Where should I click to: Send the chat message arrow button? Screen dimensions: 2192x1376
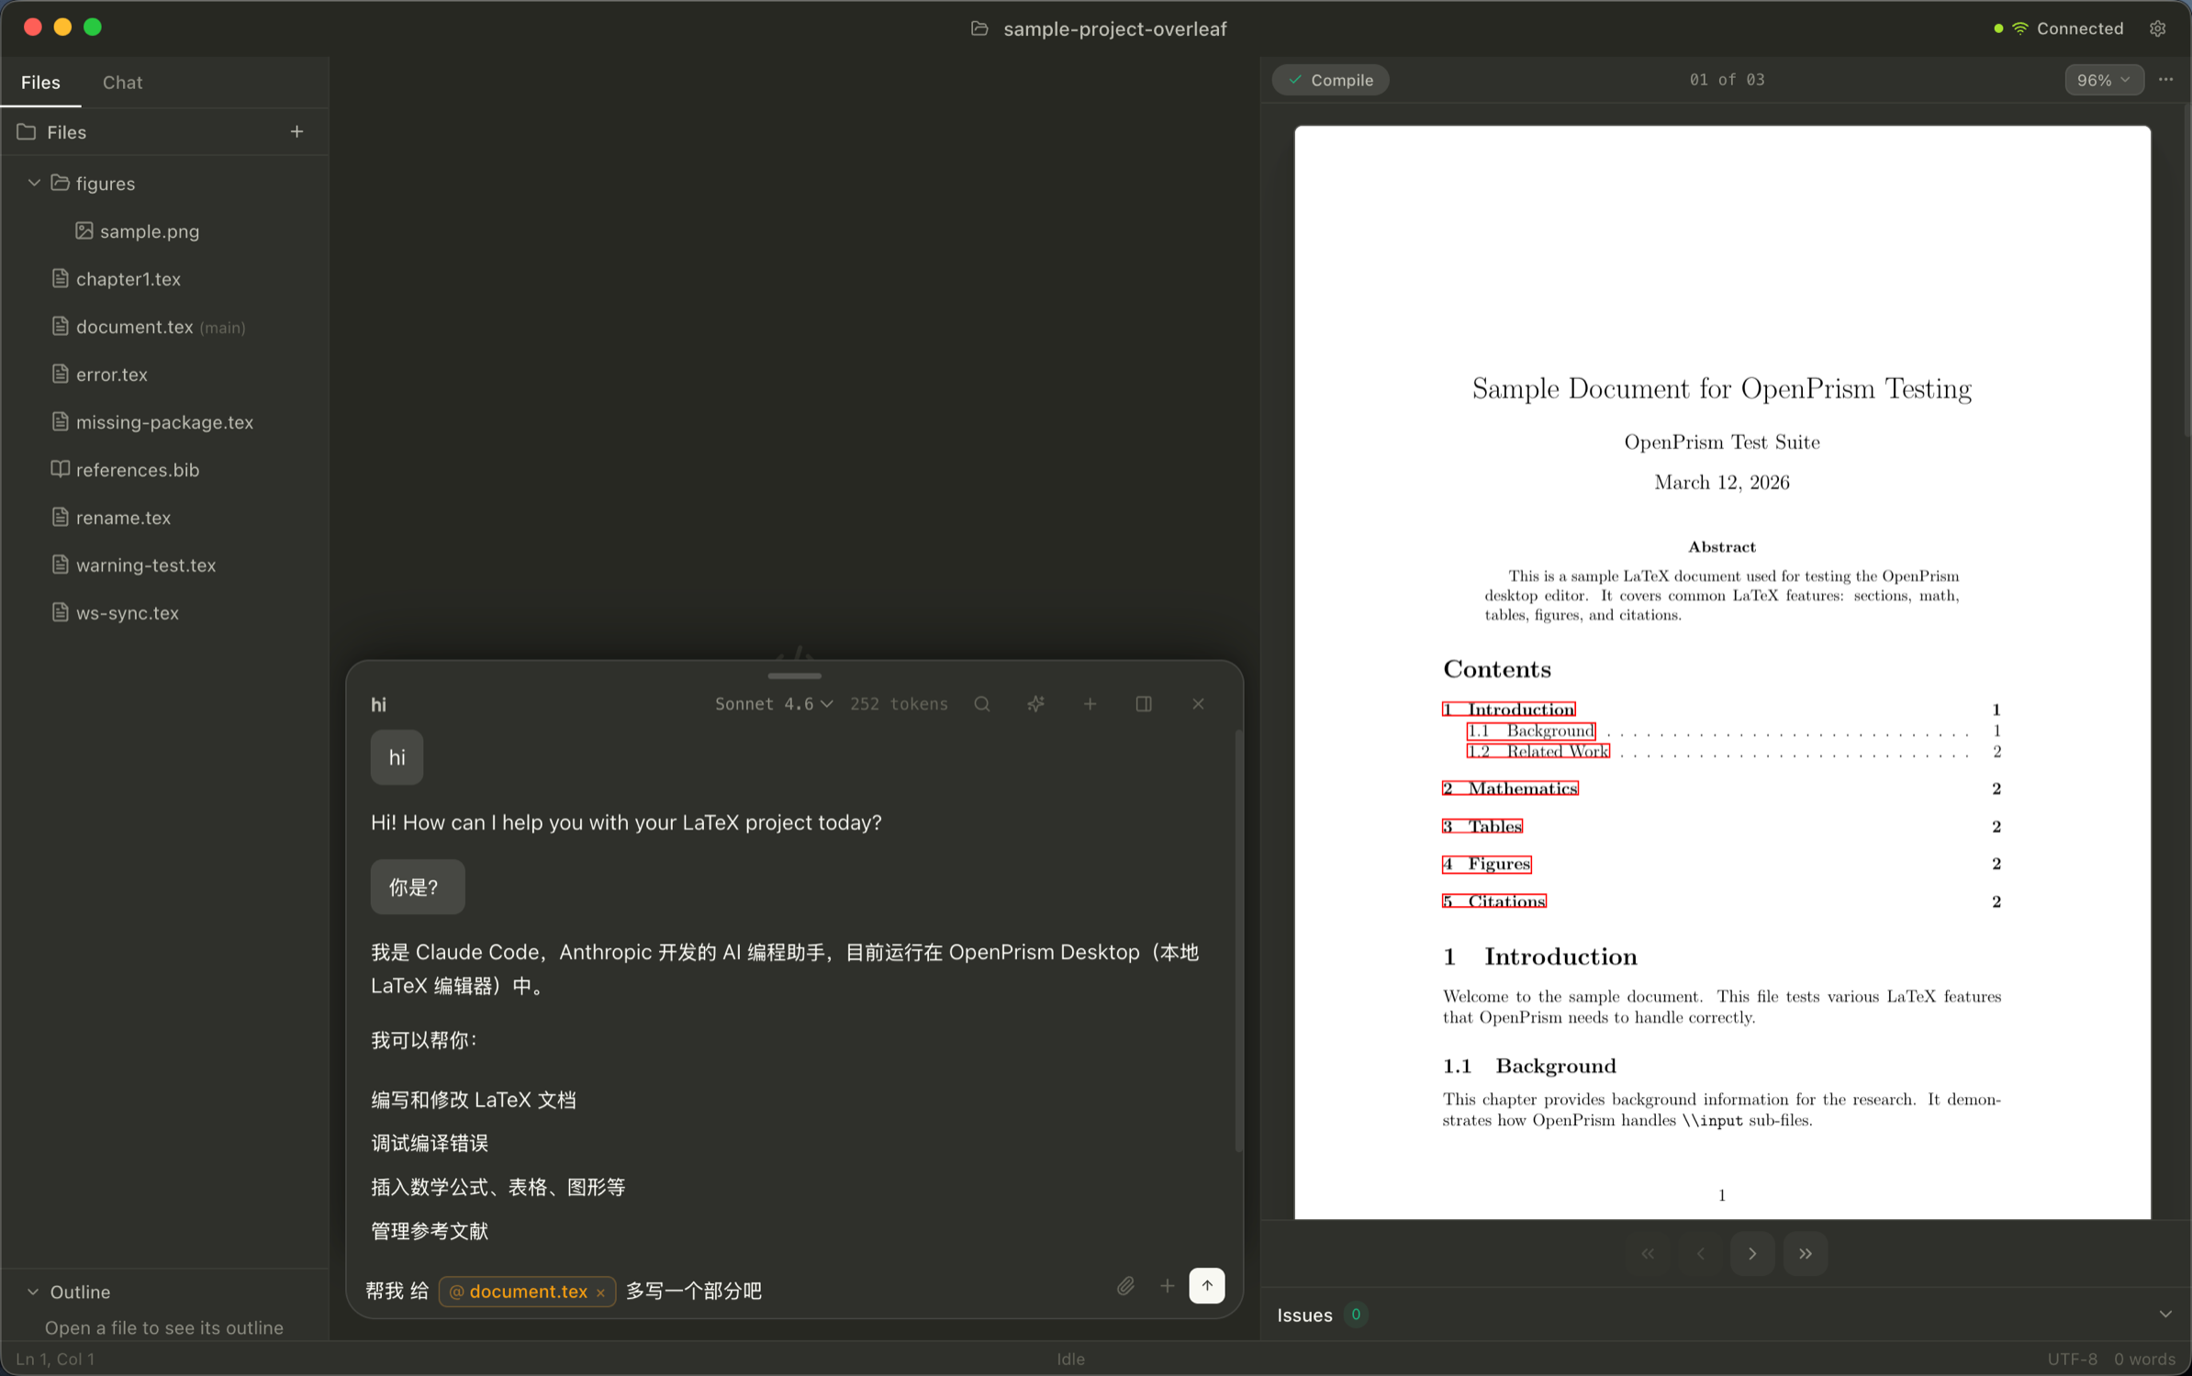1206,1286
